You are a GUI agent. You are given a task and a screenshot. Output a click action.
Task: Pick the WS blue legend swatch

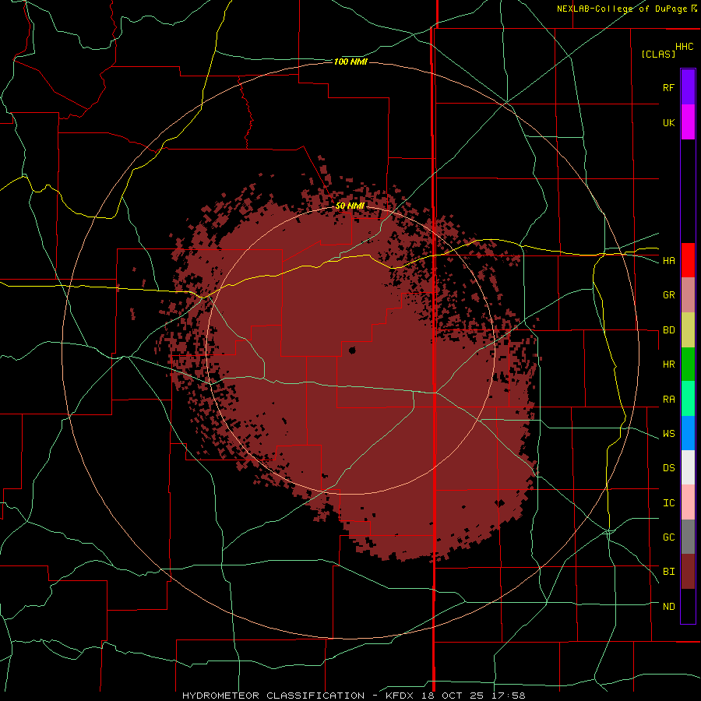point(688,433)
